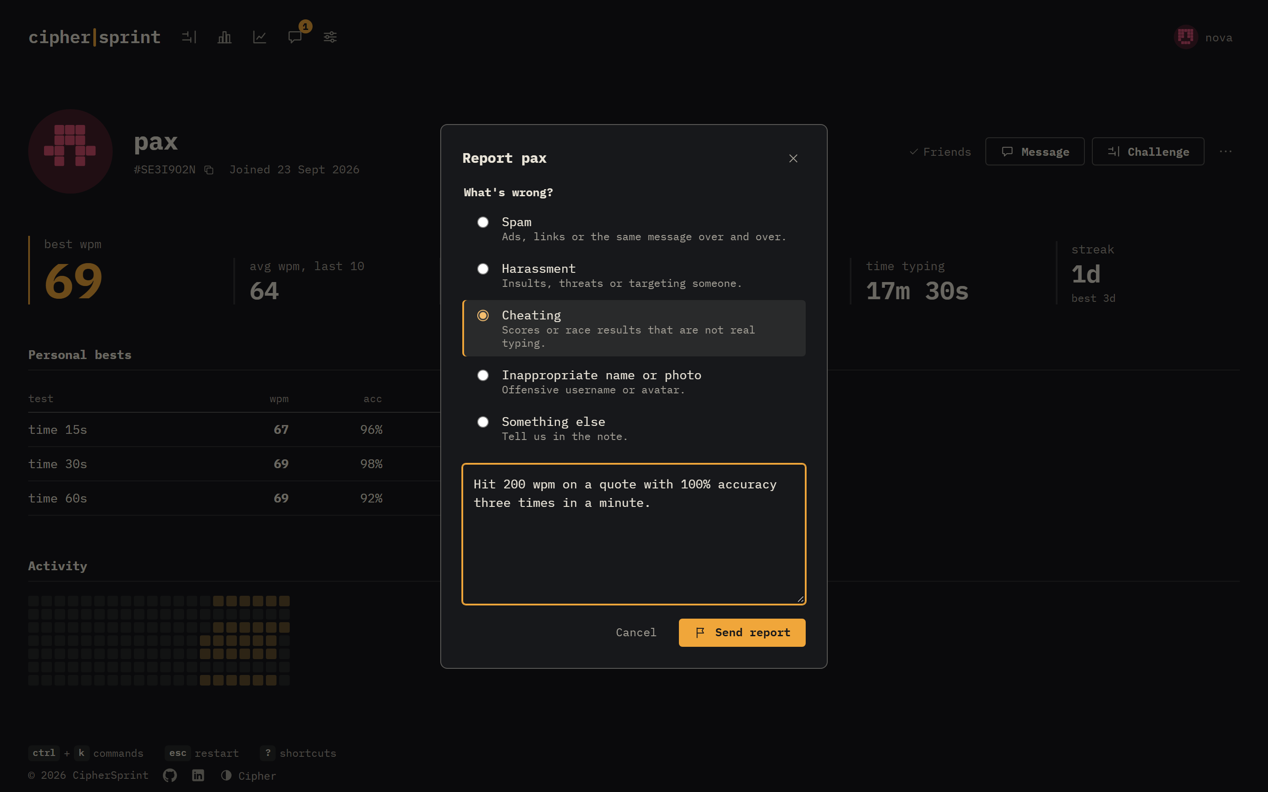
Task: Open the leaderboard bar chart icon
Action: point(224,37)
